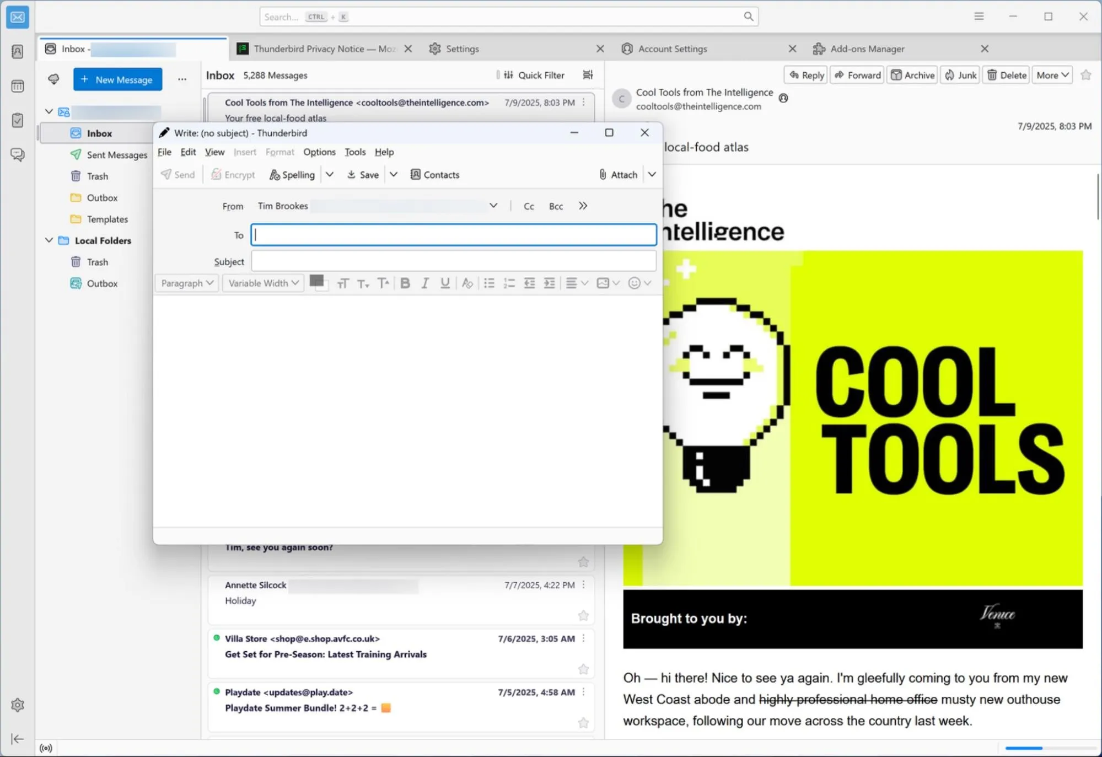Open the Chat panel from sidebar
This screenshot has width=1102, height=757.
point(17,155)
